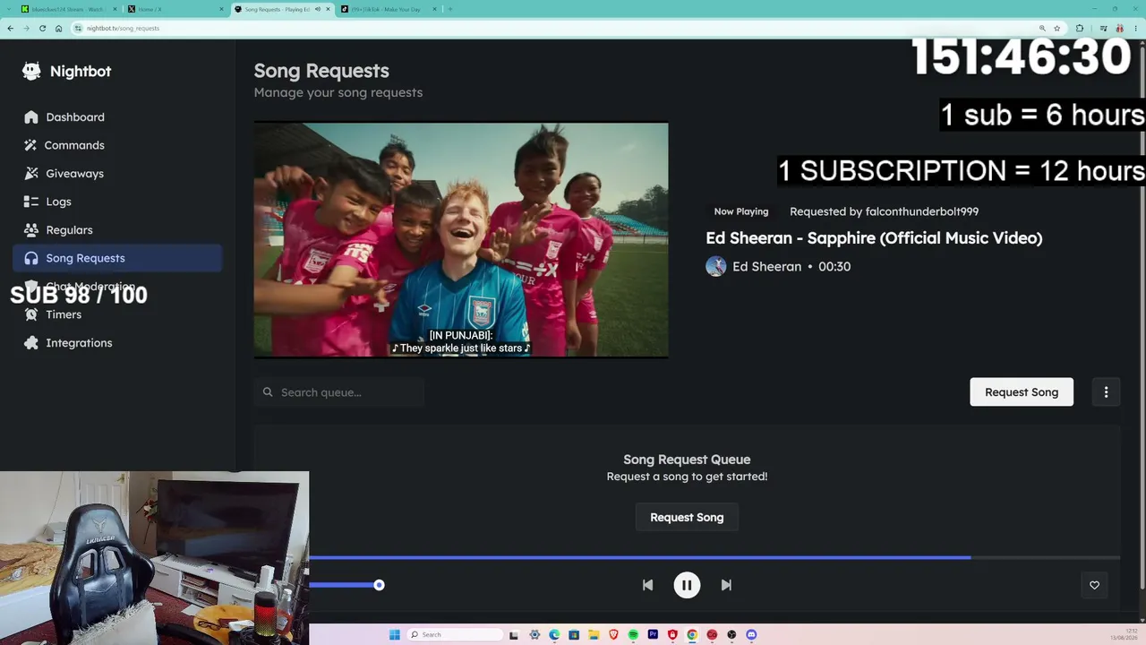This screenshot has height=645, width=1146.
Task: Skip to the previous song
Action: pyautogui.click(x=647, y=585)
